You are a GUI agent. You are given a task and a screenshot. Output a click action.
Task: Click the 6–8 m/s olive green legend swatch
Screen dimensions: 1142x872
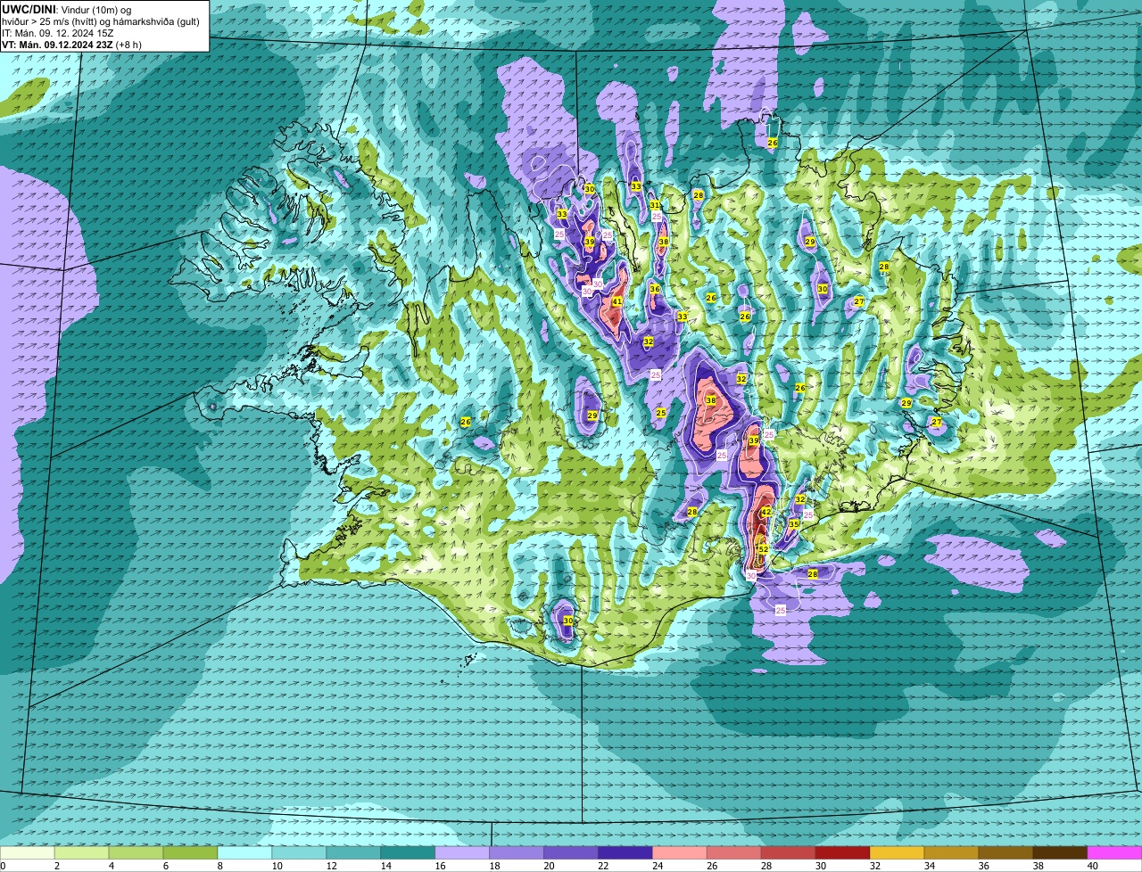pos(190,852)
